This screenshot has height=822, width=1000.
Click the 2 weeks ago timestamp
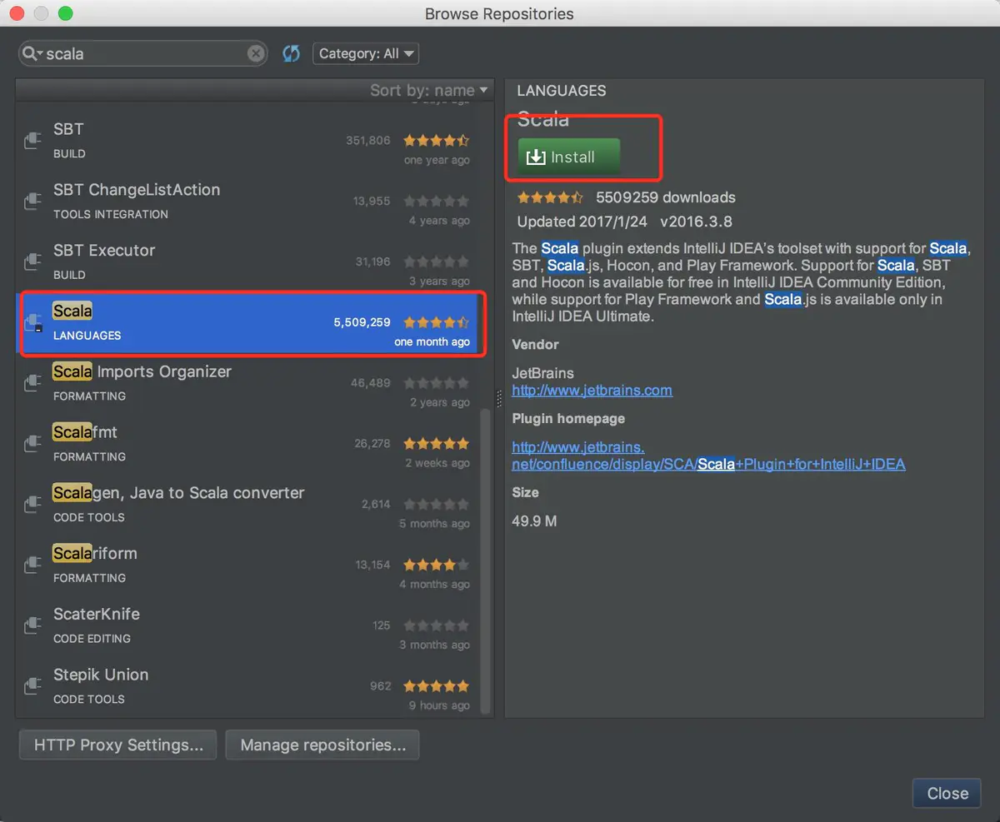437,463
